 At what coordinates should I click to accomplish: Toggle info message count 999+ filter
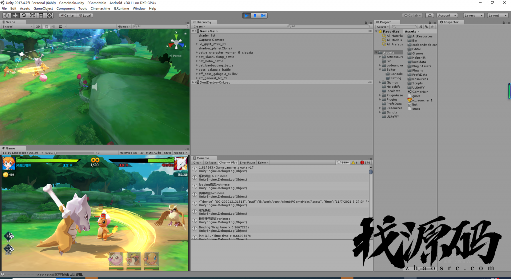pos(343,162)
